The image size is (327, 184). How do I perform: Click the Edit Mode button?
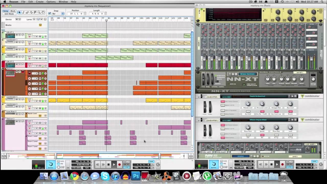tap(9, 14)
